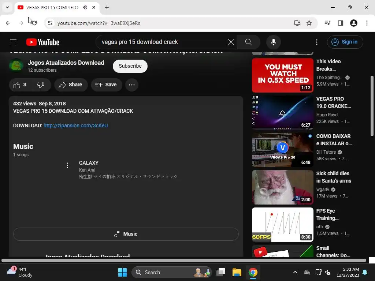The height and width of the screenshot is (281, 375).
Task: View site information icon in address bar
Action: [50, 23]
